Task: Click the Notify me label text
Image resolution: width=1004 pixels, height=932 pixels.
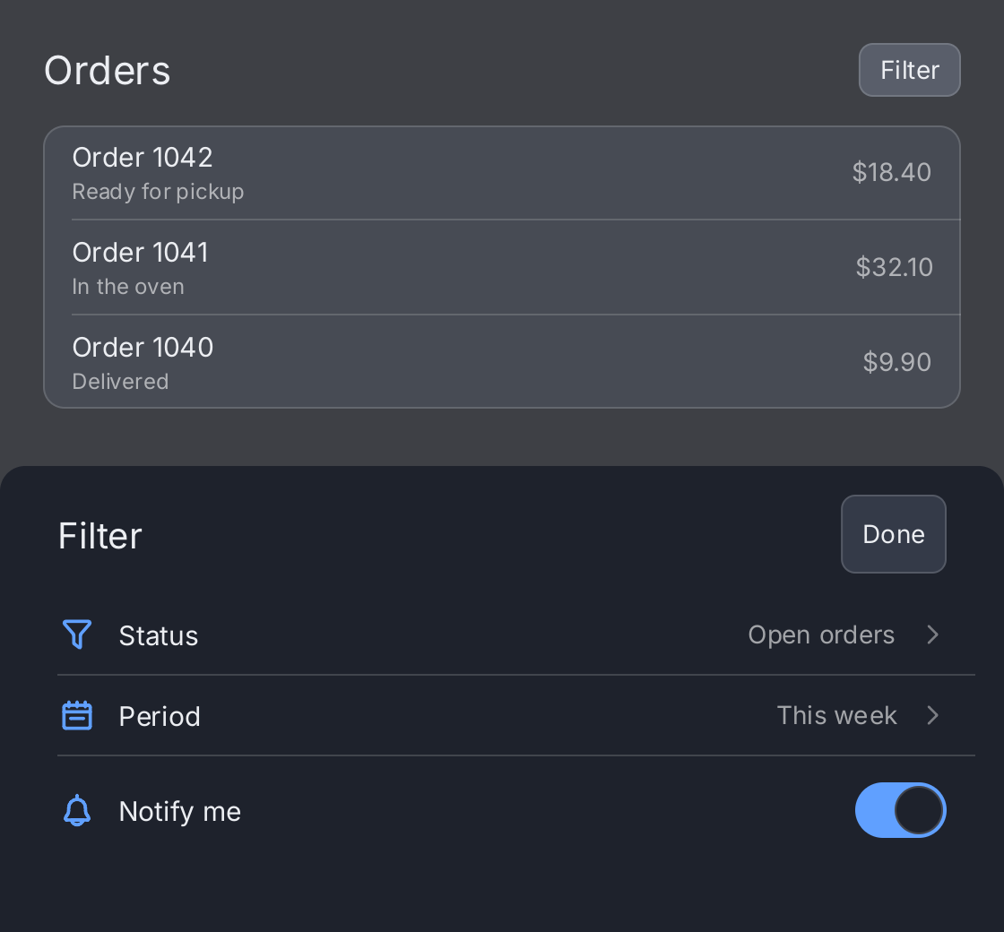Action: [180, 812]
